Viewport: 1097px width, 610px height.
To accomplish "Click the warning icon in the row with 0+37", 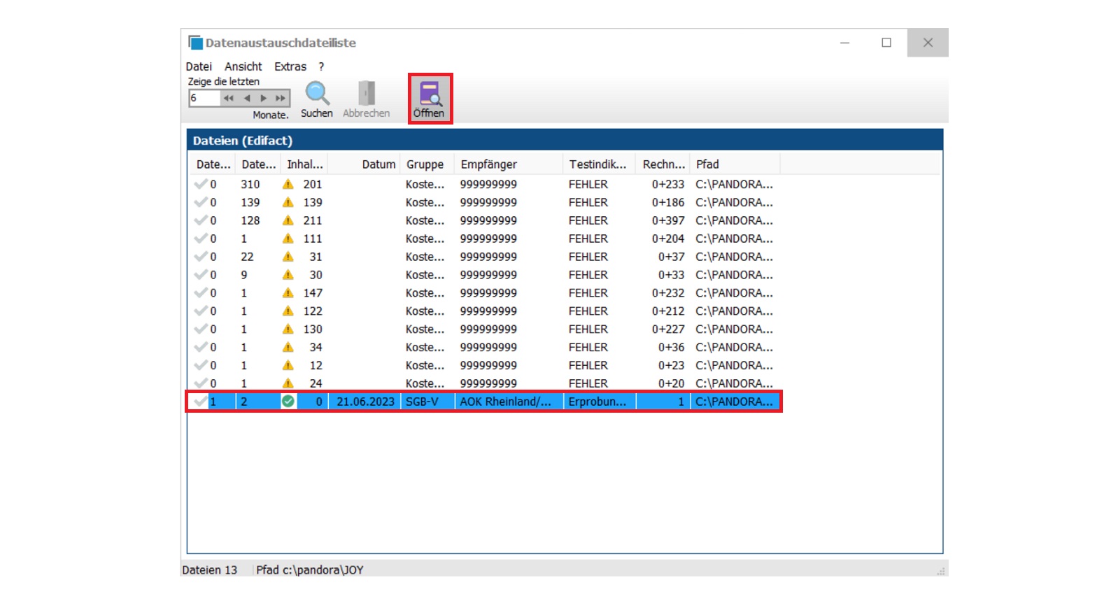I will pos(288,257).
